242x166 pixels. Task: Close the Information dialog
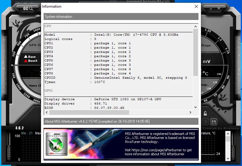[x=196, y=6]
